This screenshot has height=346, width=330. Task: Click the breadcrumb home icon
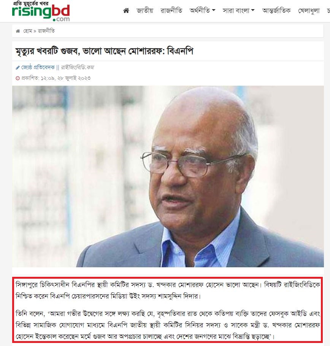[x=18, y=31]
